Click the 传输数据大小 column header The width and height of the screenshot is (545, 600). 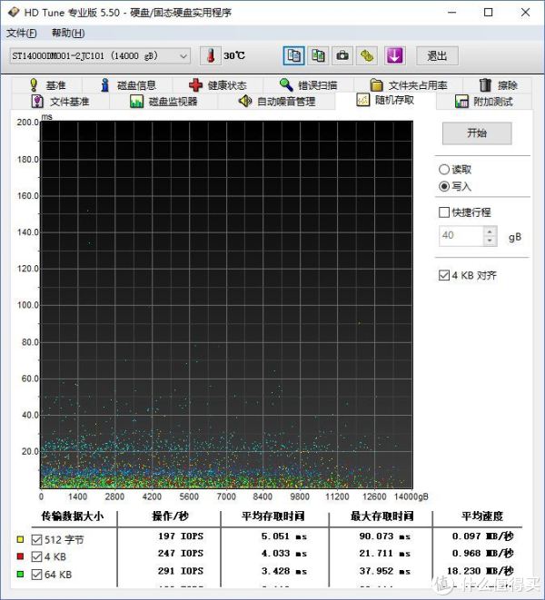click(73, 516)
